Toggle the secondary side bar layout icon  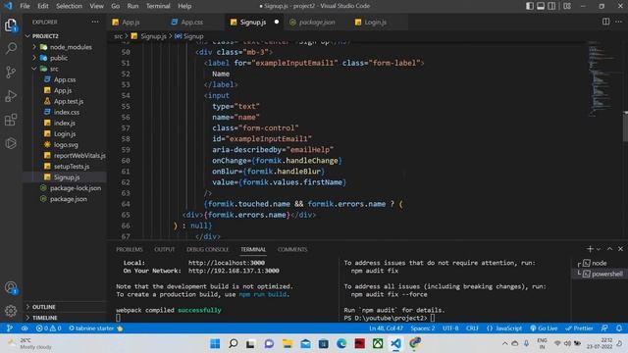coord(551,6)
